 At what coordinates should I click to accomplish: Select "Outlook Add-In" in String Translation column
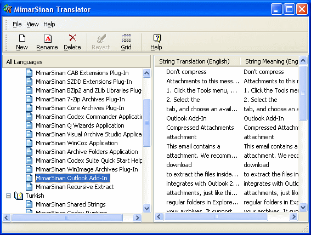coord(186,118)
